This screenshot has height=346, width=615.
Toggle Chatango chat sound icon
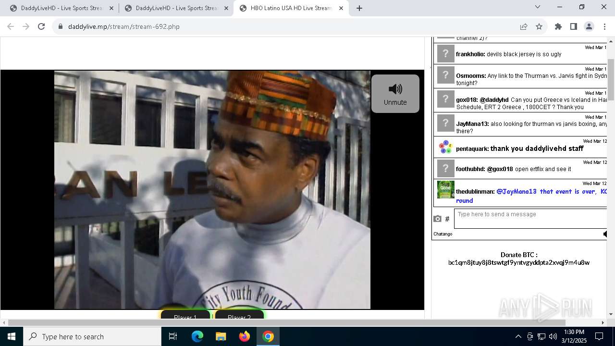tap(605, 234)
